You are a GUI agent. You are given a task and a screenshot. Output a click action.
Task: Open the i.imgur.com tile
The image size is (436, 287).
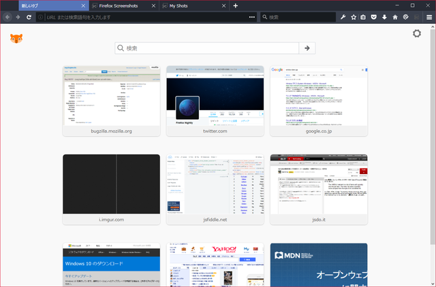coord(111,189)
